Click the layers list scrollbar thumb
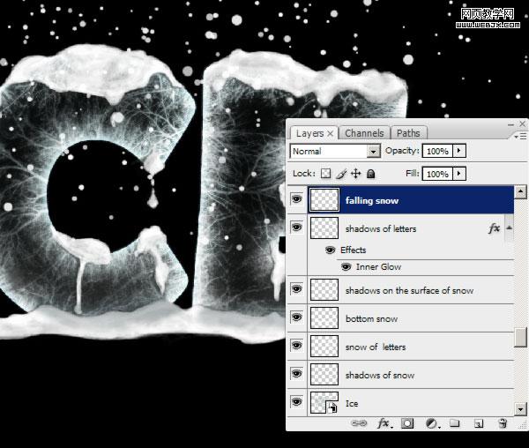The width and height of the screenshot is (529, 448). coord(520,337)
